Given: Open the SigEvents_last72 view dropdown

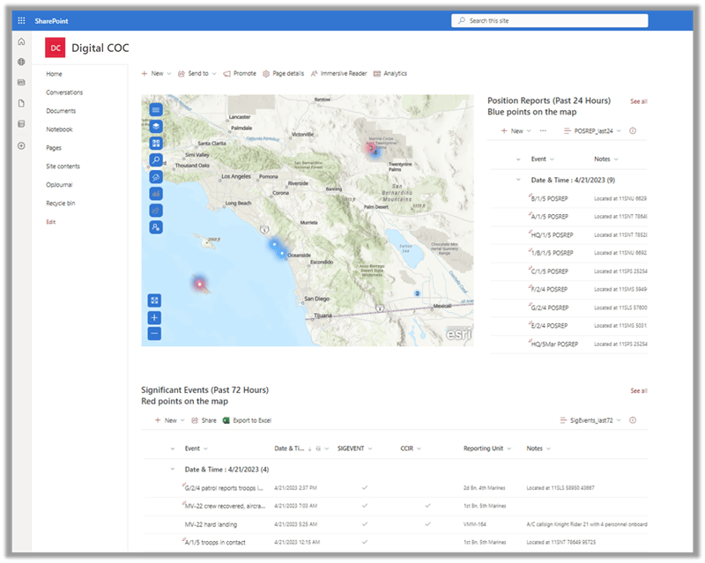Looking at the screenshot, I should click(590, 420).
